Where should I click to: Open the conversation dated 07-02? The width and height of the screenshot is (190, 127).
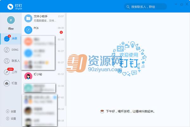pos(44,100)
